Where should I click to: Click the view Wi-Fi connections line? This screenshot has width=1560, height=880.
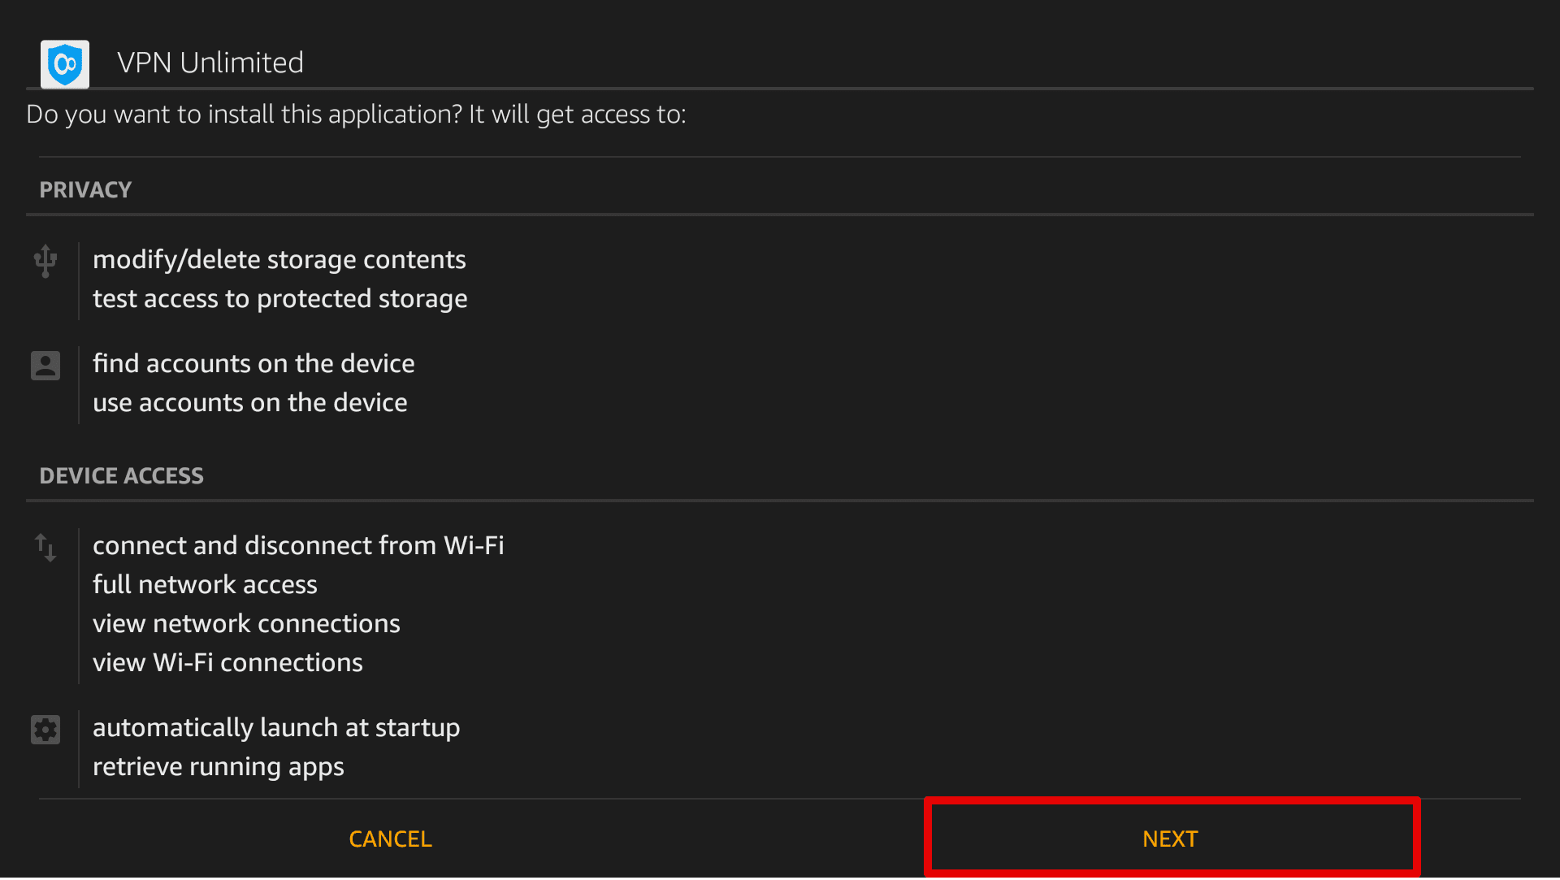click(x=227, y=662)
